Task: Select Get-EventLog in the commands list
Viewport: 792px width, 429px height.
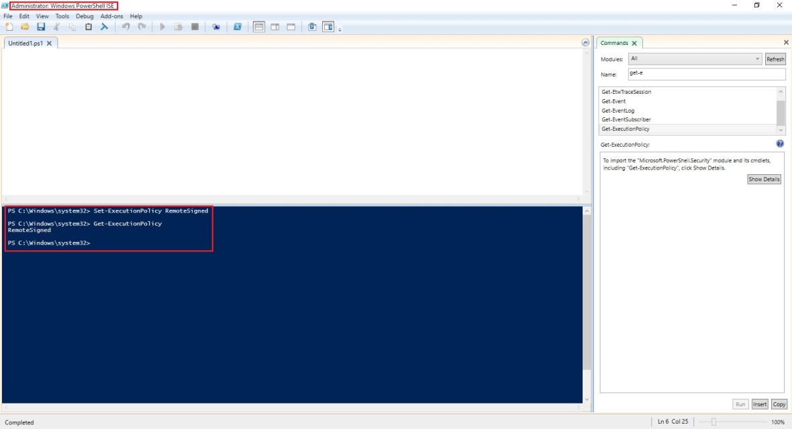Action: click(617, 111)
